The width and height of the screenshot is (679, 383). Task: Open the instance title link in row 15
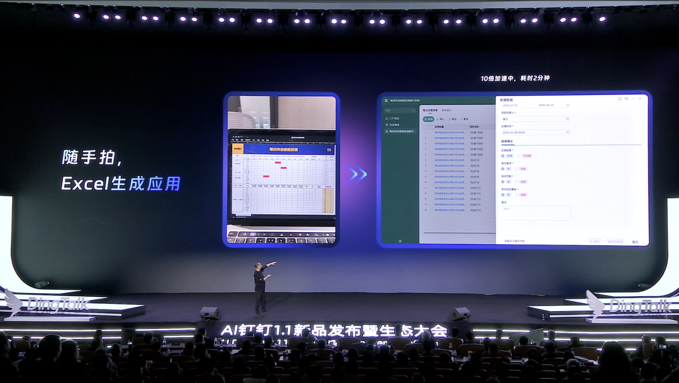pyautogui.click(x=450, y=209)
